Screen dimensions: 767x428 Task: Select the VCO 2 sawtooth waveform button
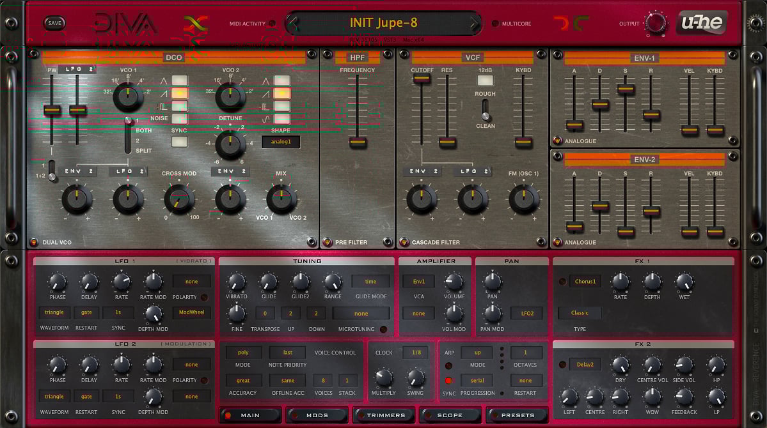point(281,93)
